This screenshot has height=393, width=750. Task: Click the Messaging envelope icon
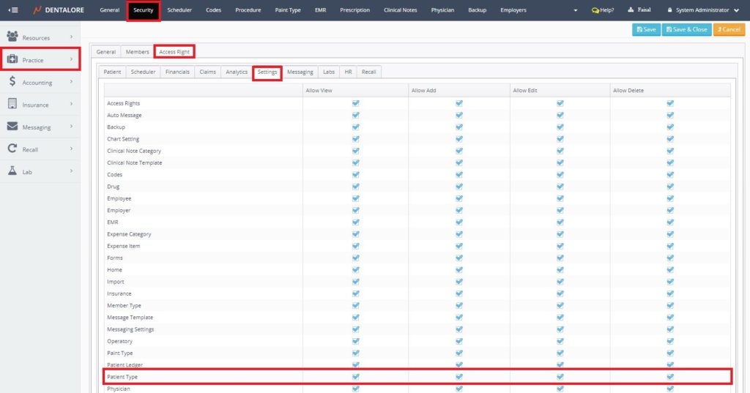(12, 127)
